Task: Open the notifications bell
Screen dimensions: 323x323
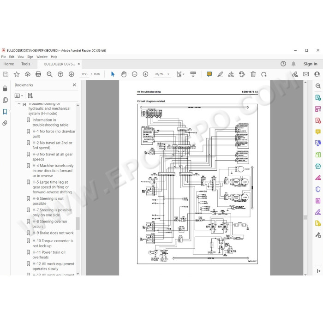Action: pyautogui.click(x=293, y=64)
